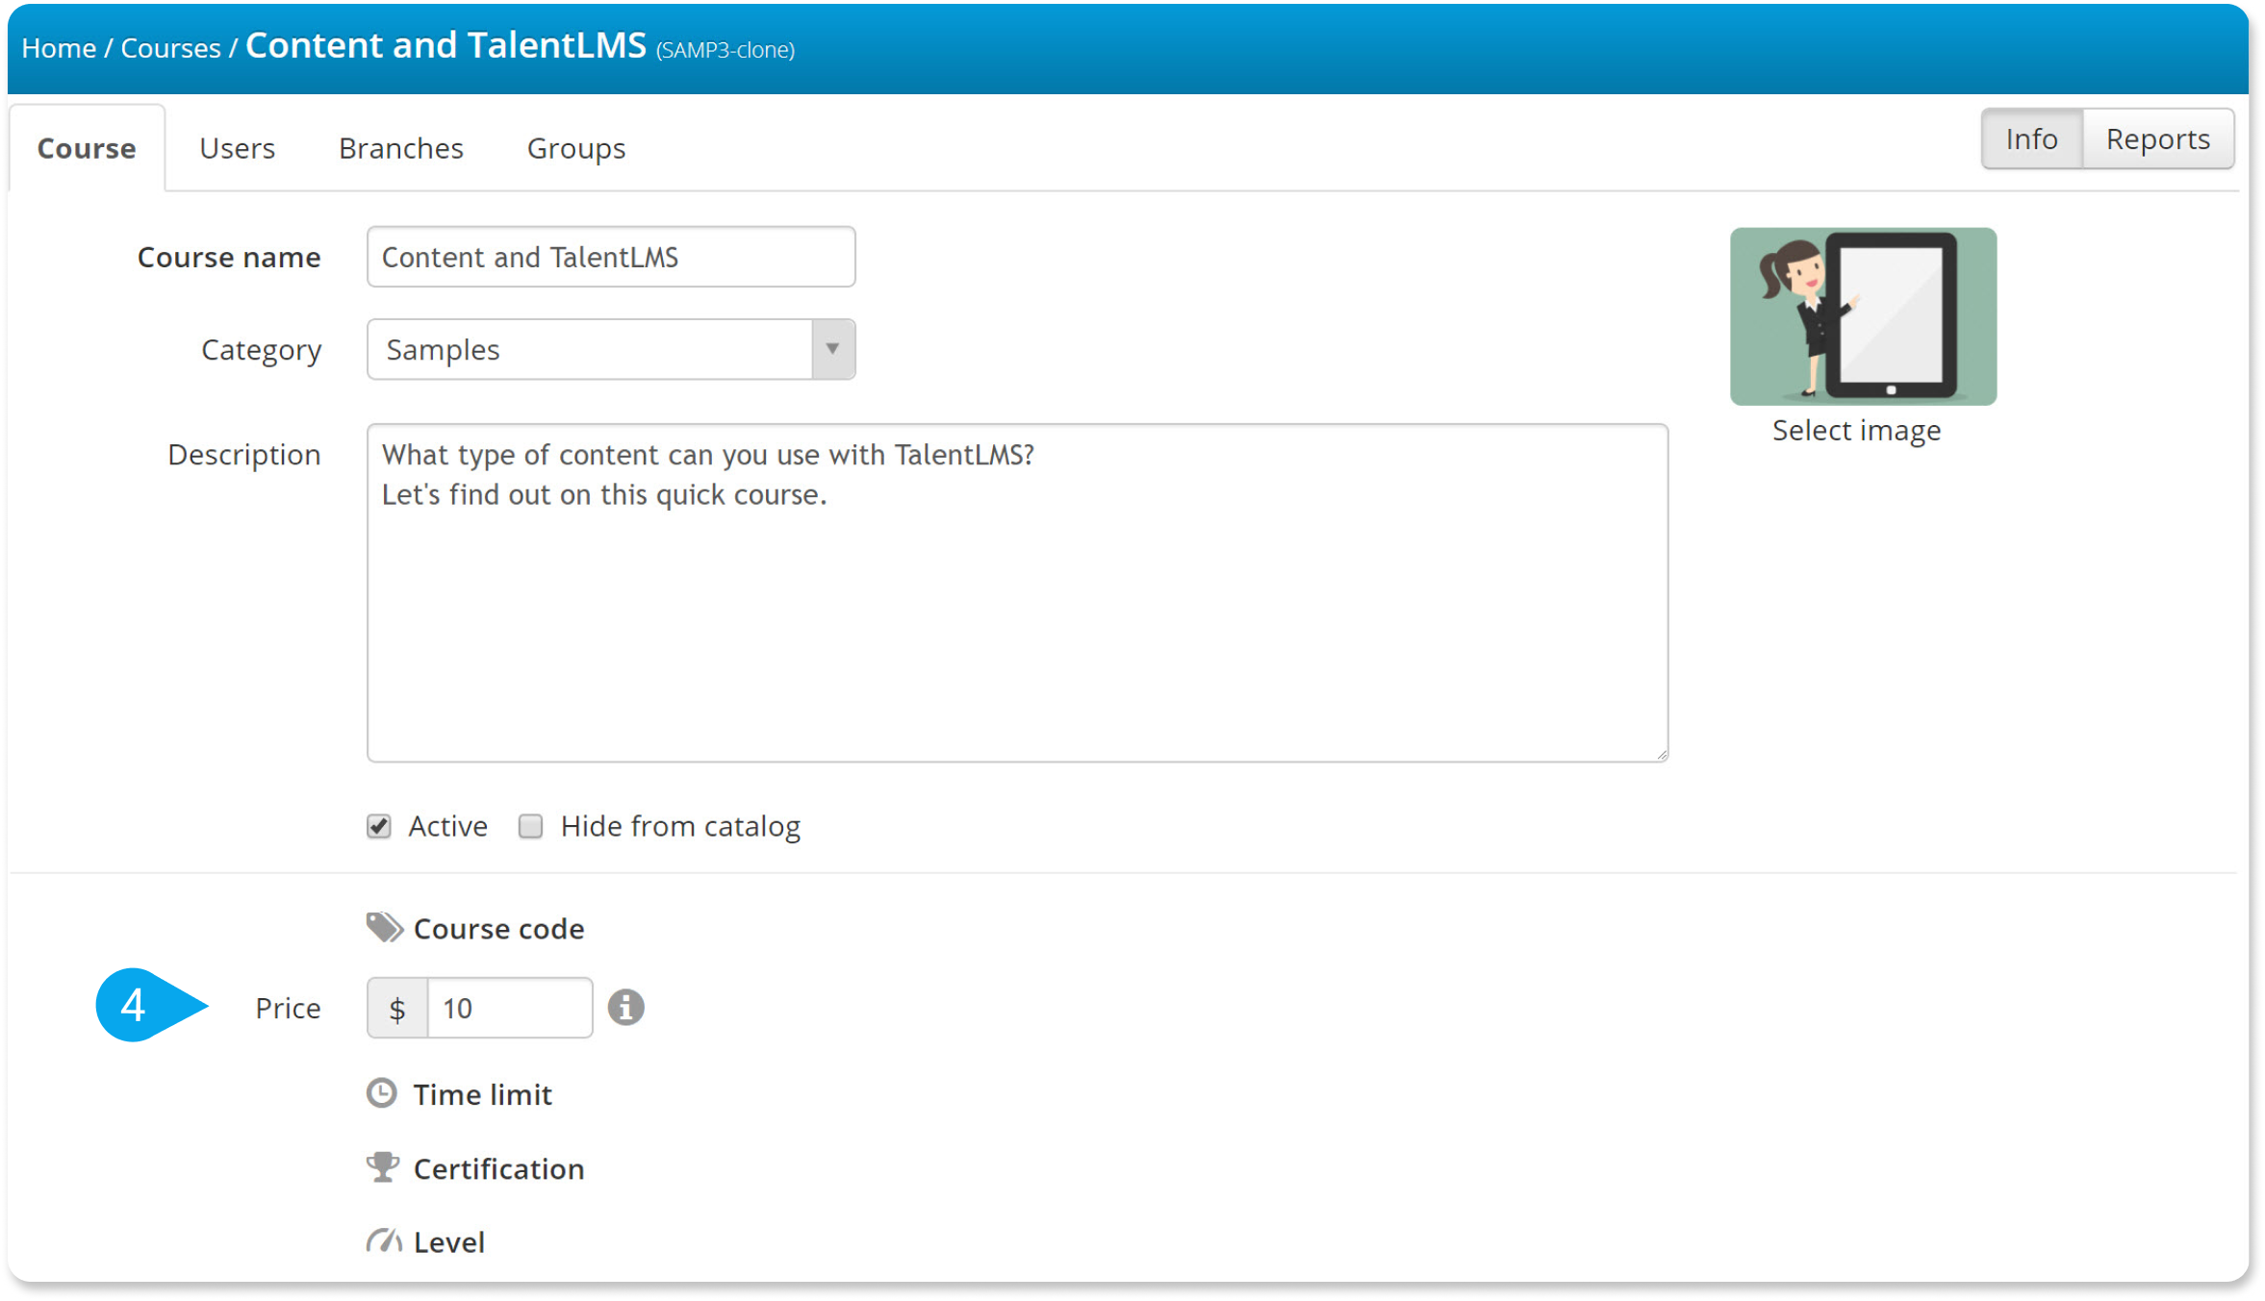Go to Courses breadcrumb link

click(x=170, y=48)
